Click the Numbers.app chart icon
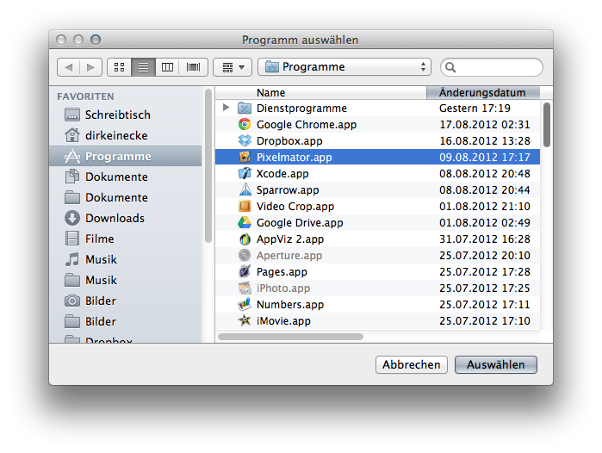Image resolution: width=602 pixels, height=453 pixels. (x=245, y=305)
